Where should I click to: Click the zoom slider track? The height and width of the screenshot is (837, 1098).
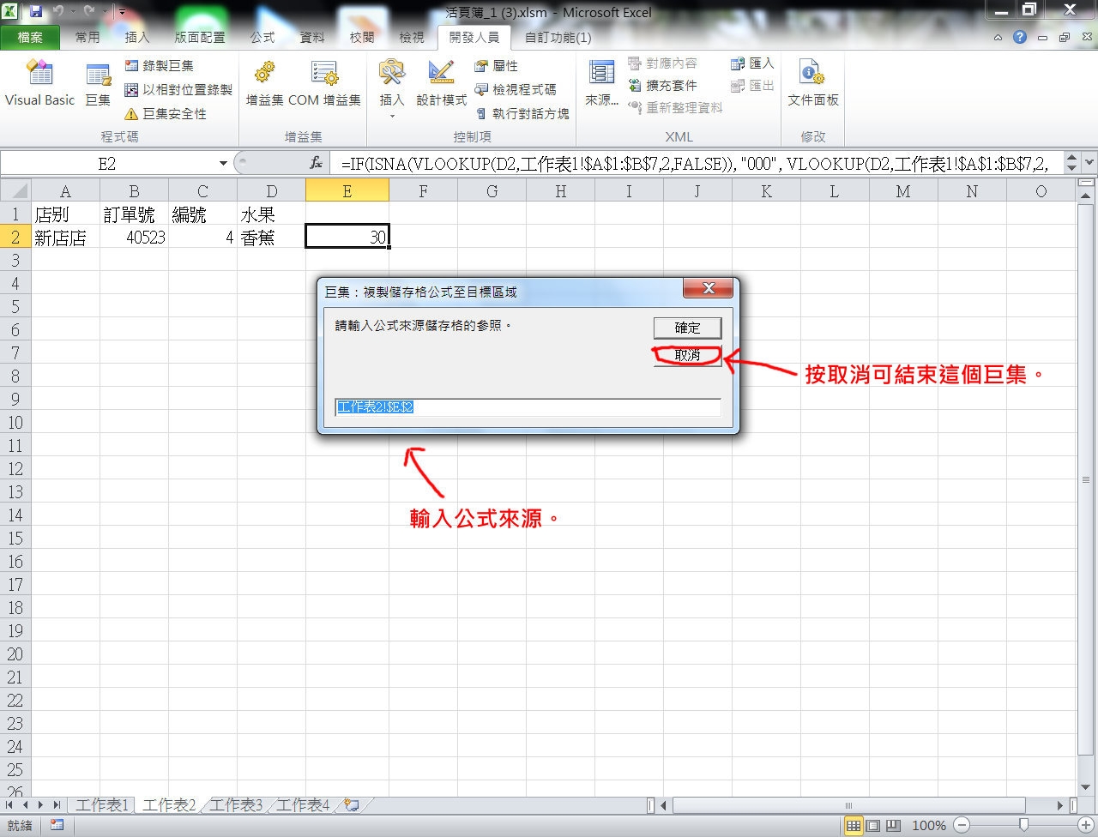[x=1023, y=825]
